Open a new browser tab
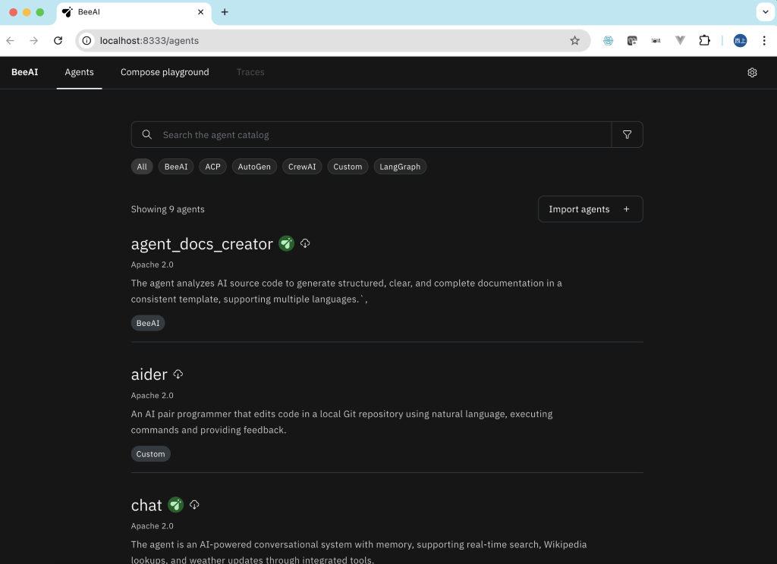The width and height of the screenshot is (777, 564). click(x=225, y=12)
